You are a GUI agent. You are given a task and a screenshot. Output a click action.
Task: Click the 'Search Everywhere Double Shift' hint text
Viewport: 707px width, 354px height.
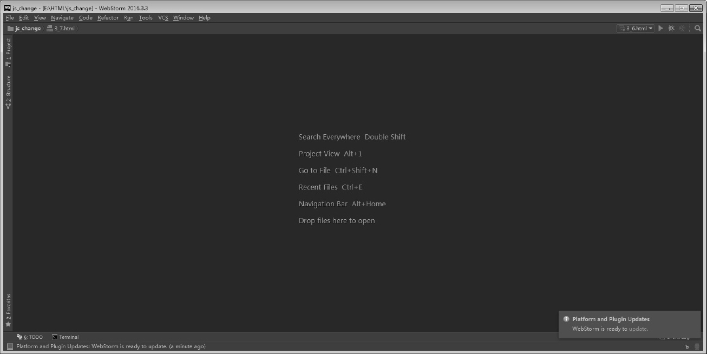tap(352, 137)
